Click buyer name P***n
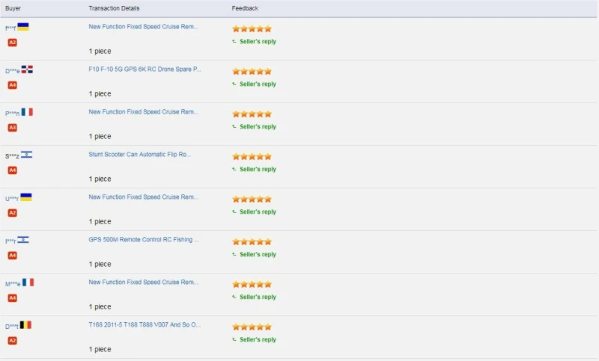 [x=12, y=113]
